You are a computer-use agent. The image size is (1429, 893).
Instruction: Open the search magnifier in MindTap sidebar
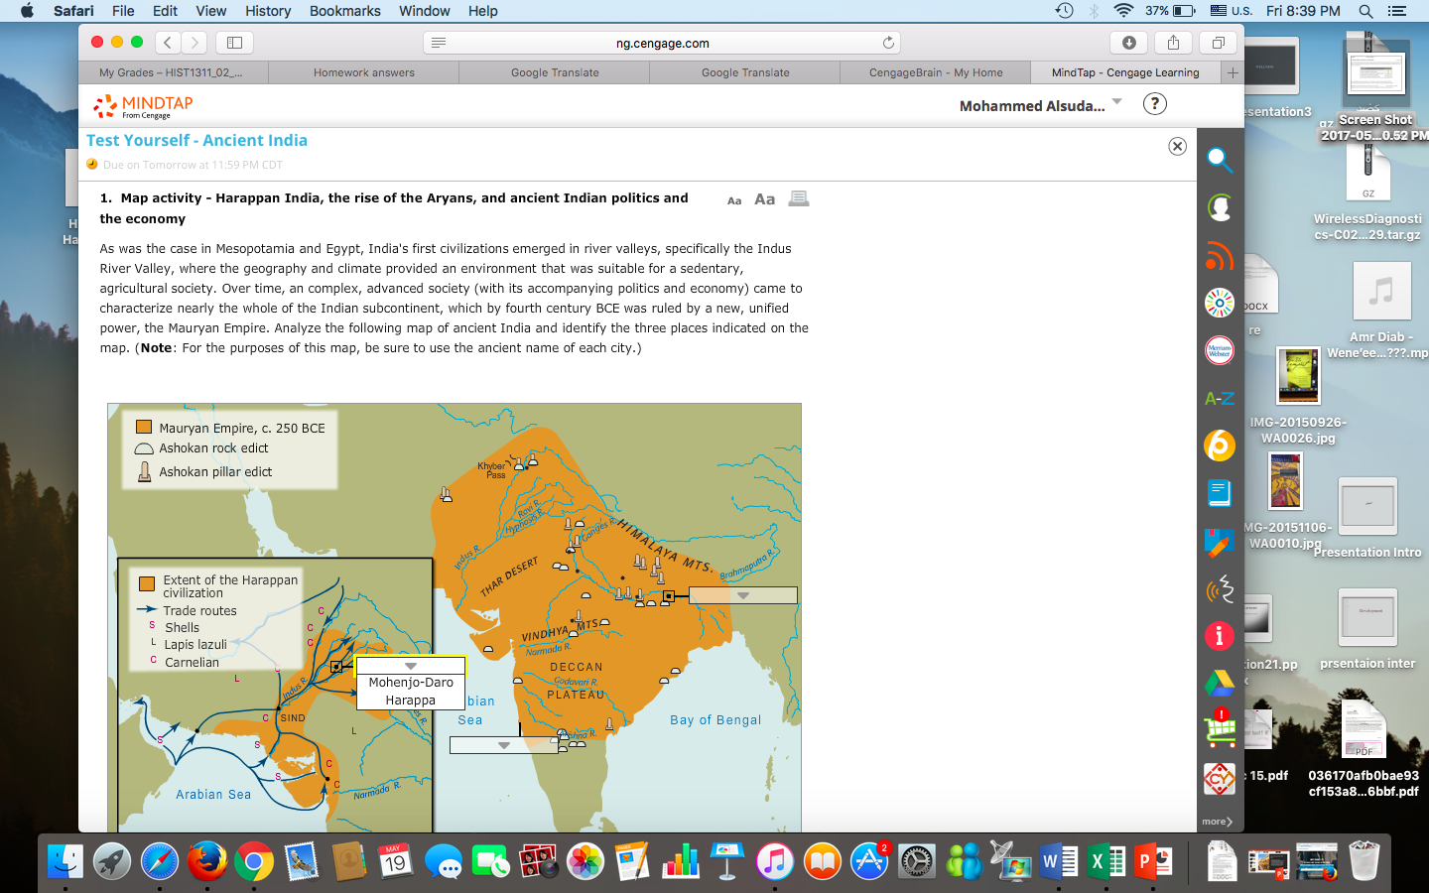(x=1220, y=159)
